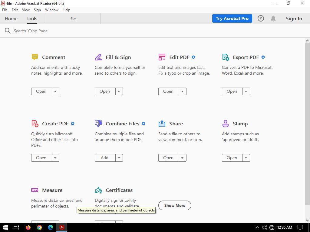Expand the Combine Files Add dropdown arrow

pyautogui.click(x=119, y=158)
